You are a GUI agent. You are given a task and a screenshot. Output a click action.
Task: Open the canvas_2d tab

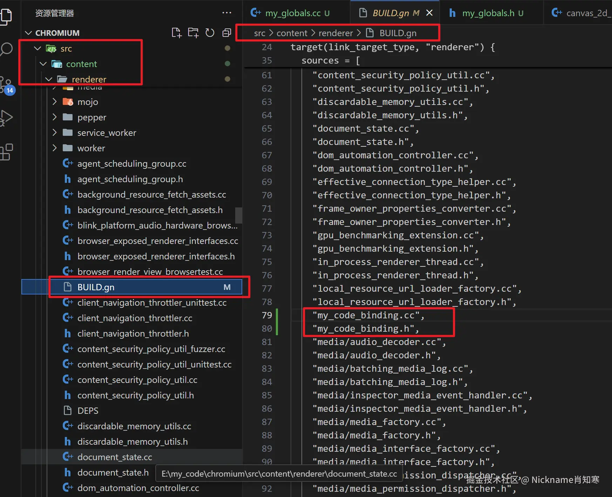coord(578,13)
